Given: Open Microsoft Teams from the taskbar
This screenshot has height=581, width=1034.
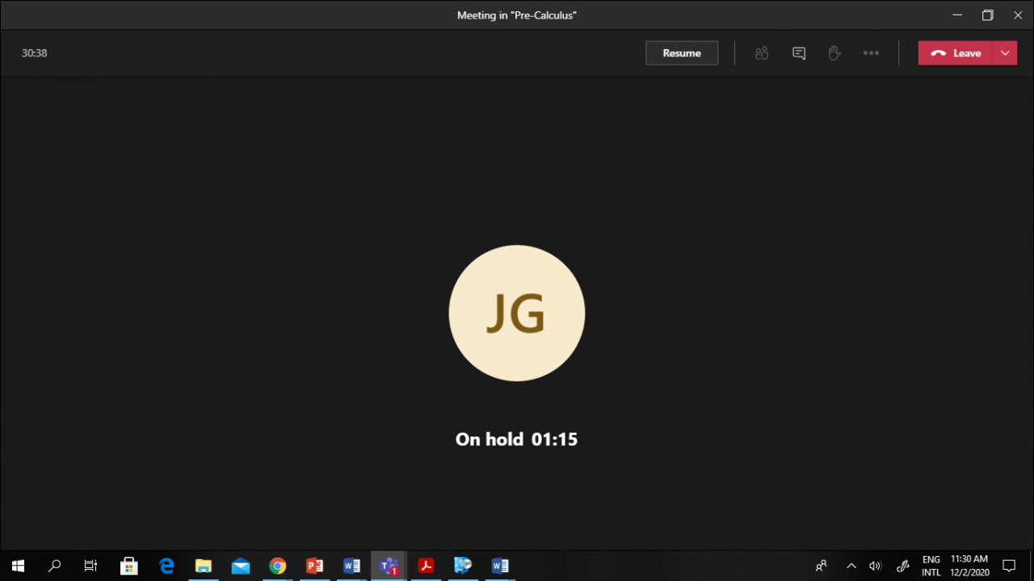Looking at the screenshot, I should click(x=389, y=566).
